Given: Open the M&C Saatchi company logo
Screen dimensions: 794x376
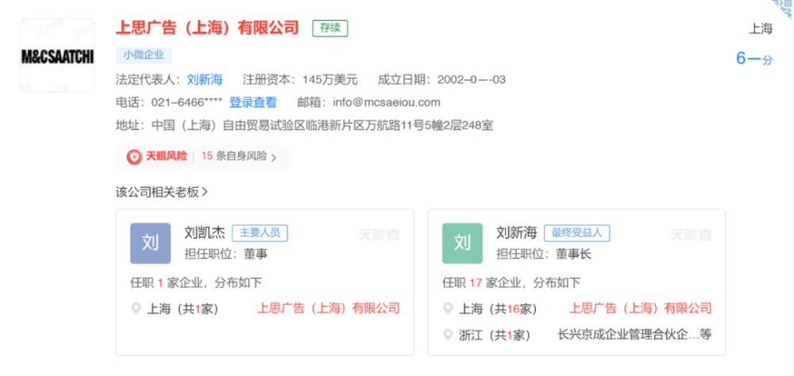Looking at the screenshot, I should tap(57, 56).
